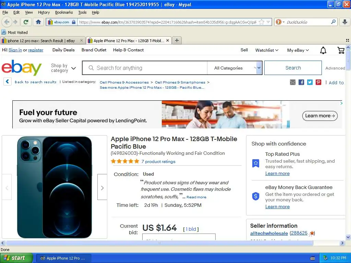Screen dimensions: 351x263
Task: Open URL history dropdown arrow
Action: click(x=268, y=22)
